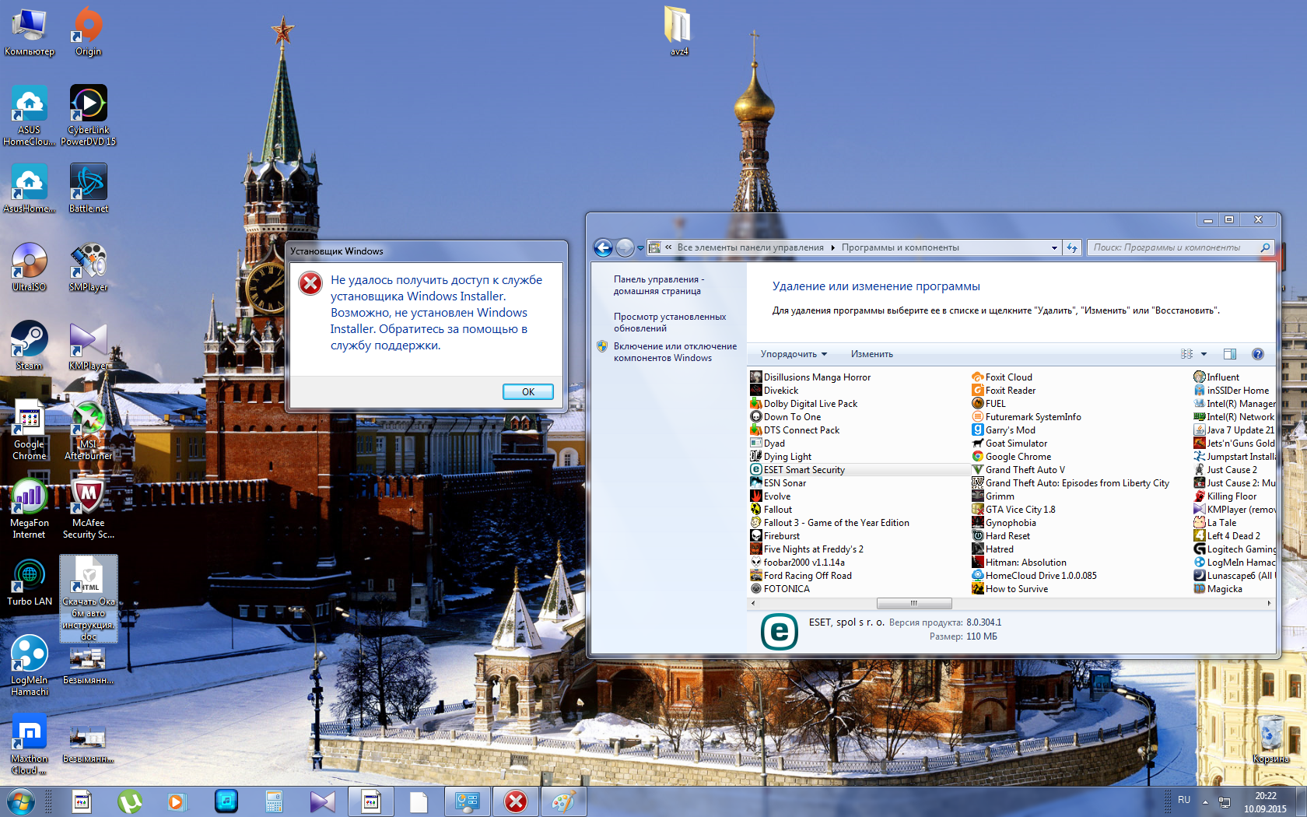The width and height of the screenshot is (1307, 817).
Task: Toggle the preview pane icon
Action: pyautogui.click(x=1230, y=354)
